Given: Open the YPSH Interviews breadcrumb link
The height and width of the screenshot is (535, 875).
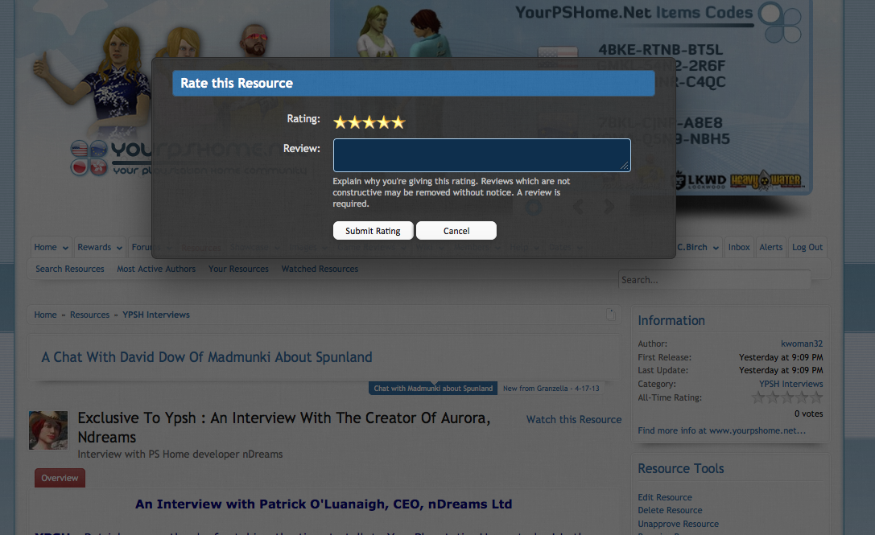Looking at the screenshot, I should (156, 315).
